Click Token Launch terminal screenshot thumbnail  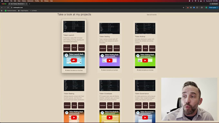click(74, 27)
